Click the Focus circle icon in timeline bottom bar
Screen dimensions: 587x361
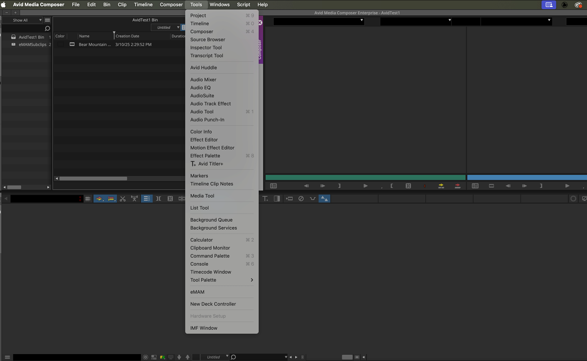click(x=146, y=357)
